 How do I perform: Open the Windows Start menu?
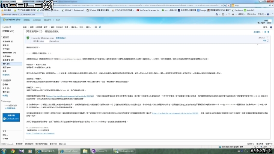(x=4, y=151)
